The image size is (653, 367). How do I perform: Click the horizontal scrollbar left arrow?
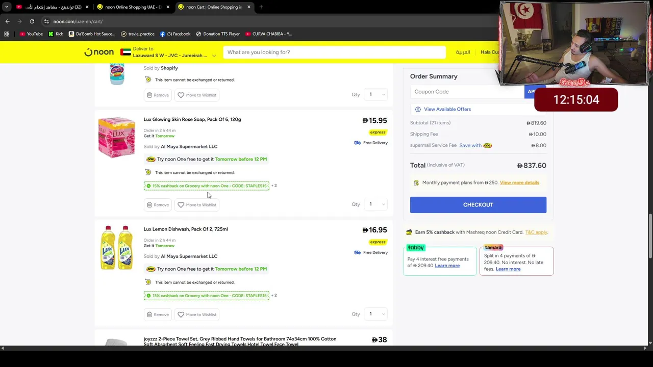point(3,348)
